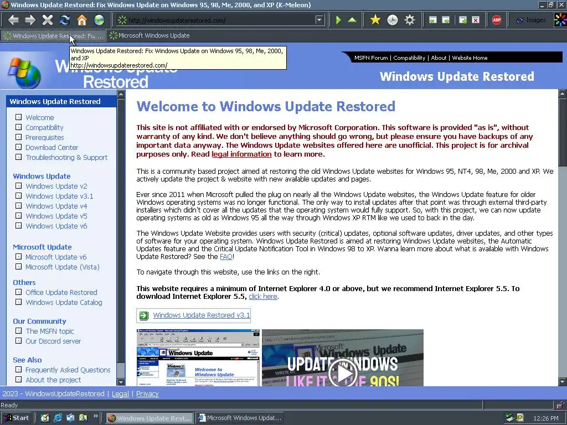
Task: Click the green arrow icon beside Windows Update Restored v3.1
Action: point(144,315)
